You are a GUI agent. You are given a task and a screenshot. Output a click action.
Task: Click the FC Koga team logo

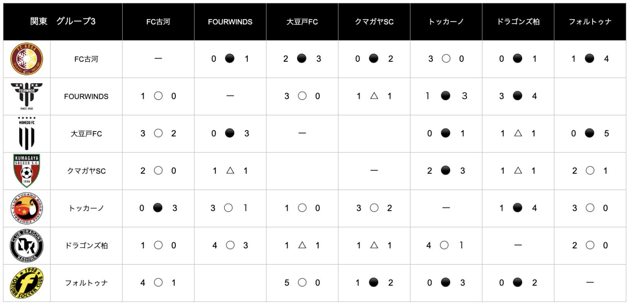27,59
